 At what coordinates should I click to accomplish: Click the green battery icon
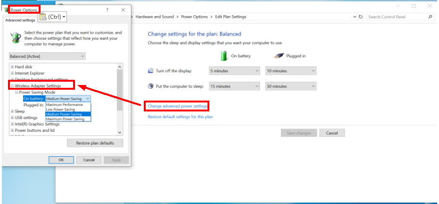224,55
